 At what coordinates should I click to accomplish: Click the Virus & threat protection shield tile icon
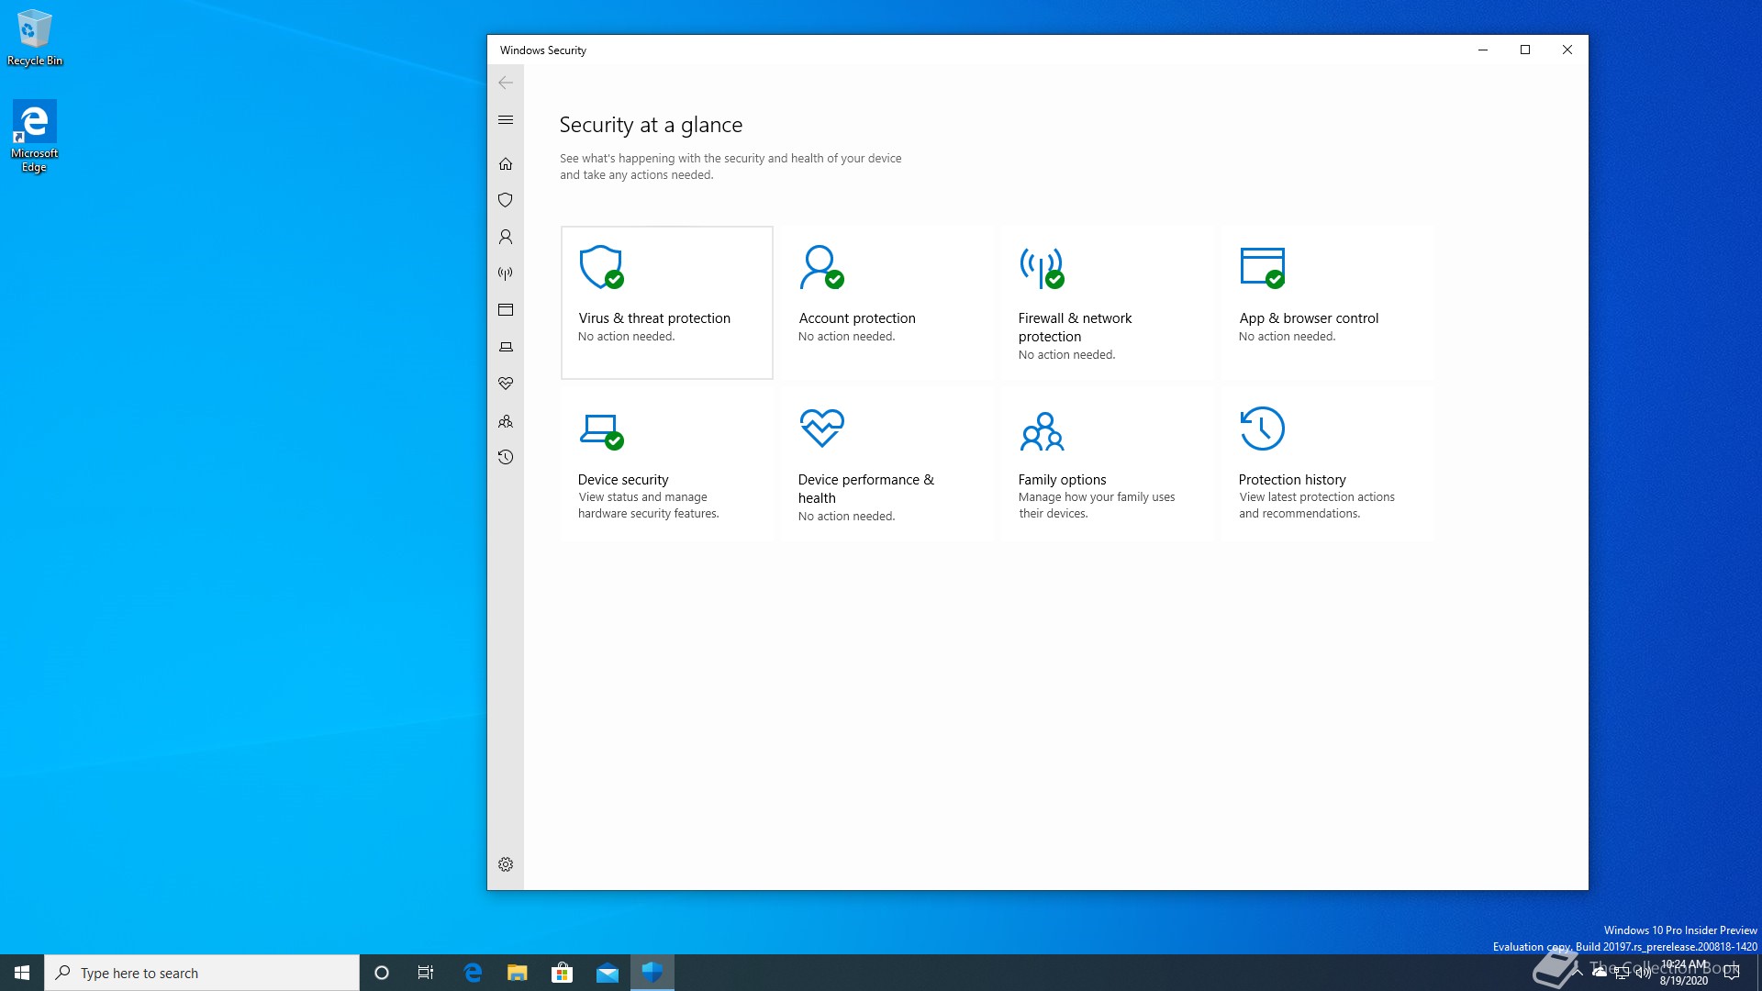pos(601,267)
